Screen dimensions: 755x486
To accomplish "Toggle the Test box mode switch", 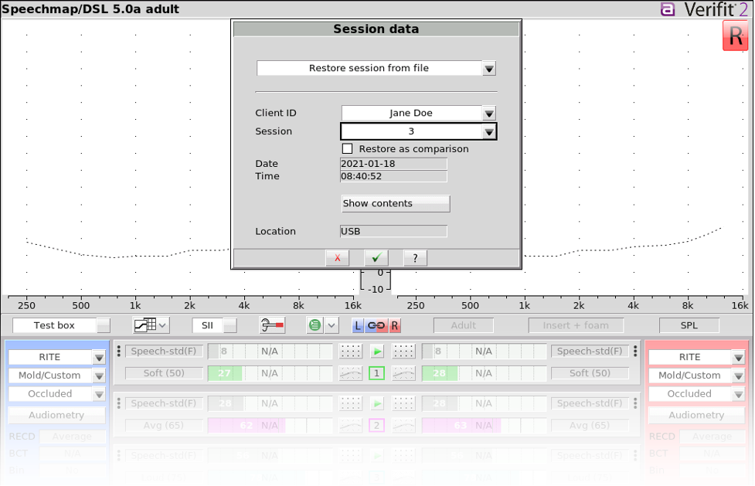I will point(104,325).
